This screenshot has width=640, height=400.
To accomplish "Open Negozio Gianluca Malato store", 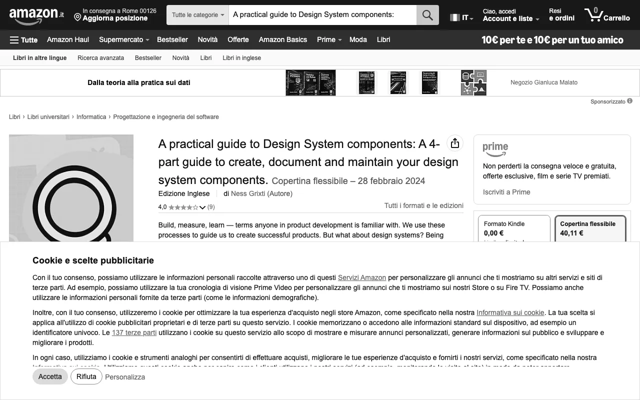I will 544,82.
